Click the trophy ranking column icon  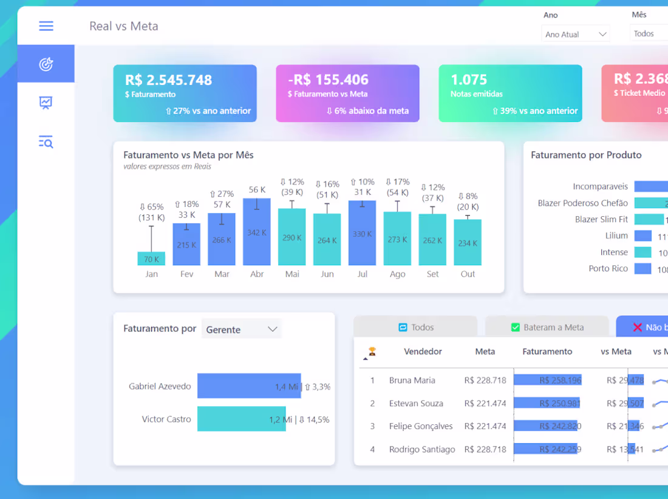click(x=372, y=351)
